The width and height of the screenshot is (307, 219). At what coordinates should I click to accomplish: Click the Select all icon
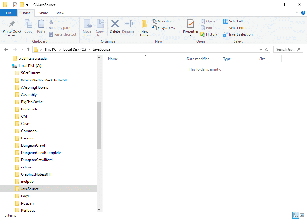click(x=226, y=21)
